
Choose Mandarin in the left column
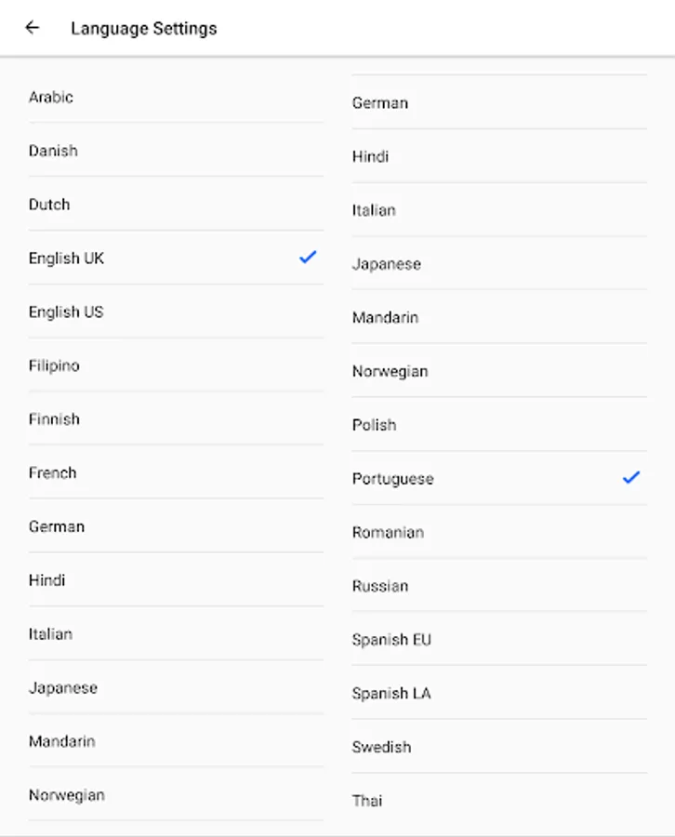[62, 741]
